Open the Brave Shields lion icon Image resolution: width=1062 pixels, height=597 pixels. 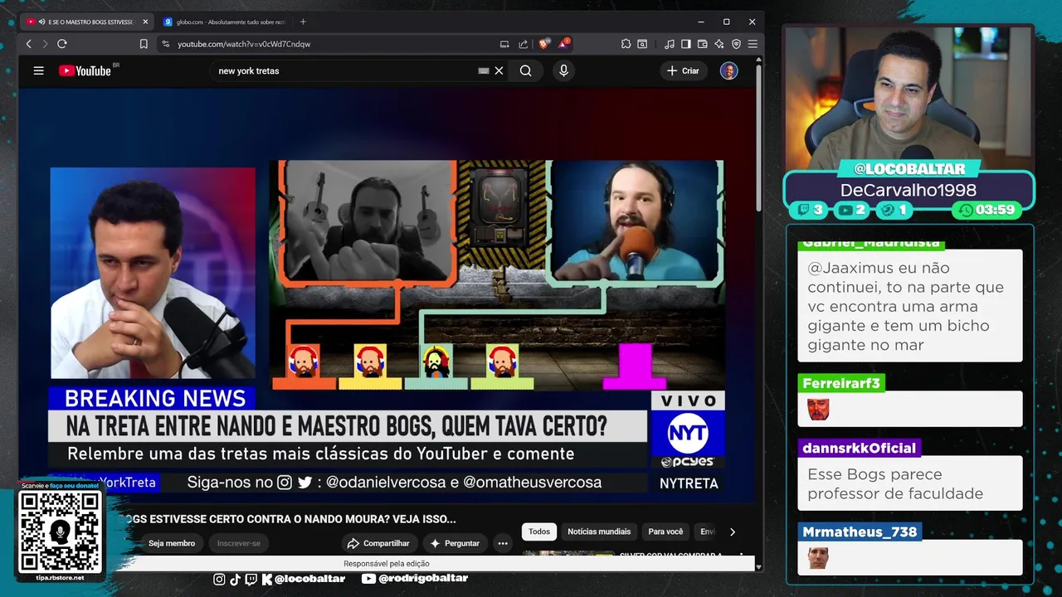pos(543,44)
